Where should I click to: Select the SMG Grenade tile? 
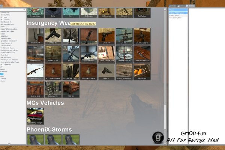(x=106, y=13)
